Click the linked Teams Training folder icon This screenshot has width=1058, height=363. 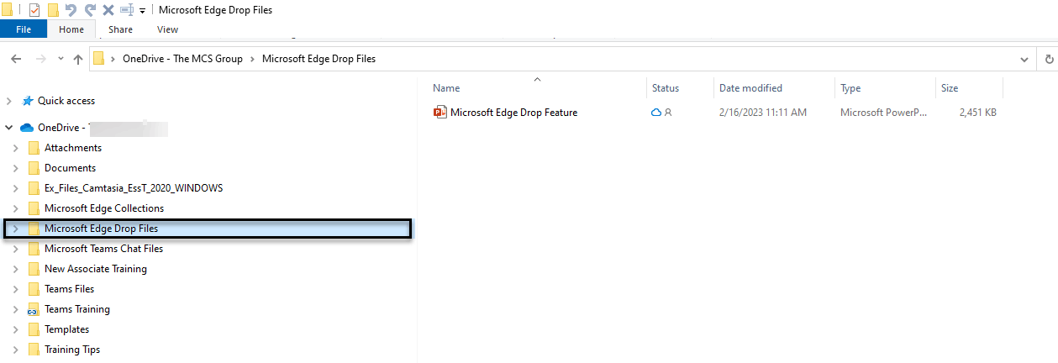[x=33, y=309]
